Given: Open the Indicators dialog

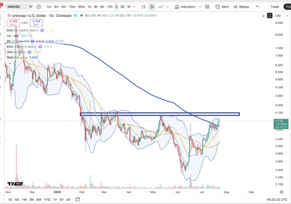Looking at the screenshot, I should pyautogui.click(x=185, y=7).
